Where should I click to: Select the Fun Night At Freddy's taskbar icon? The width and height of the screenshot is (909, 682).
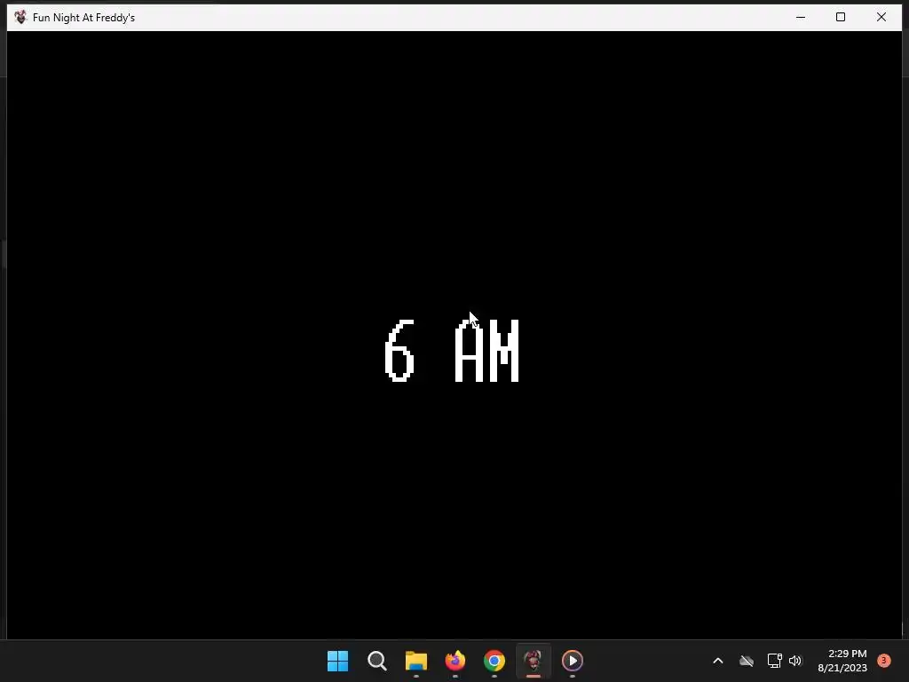point(533,661)
